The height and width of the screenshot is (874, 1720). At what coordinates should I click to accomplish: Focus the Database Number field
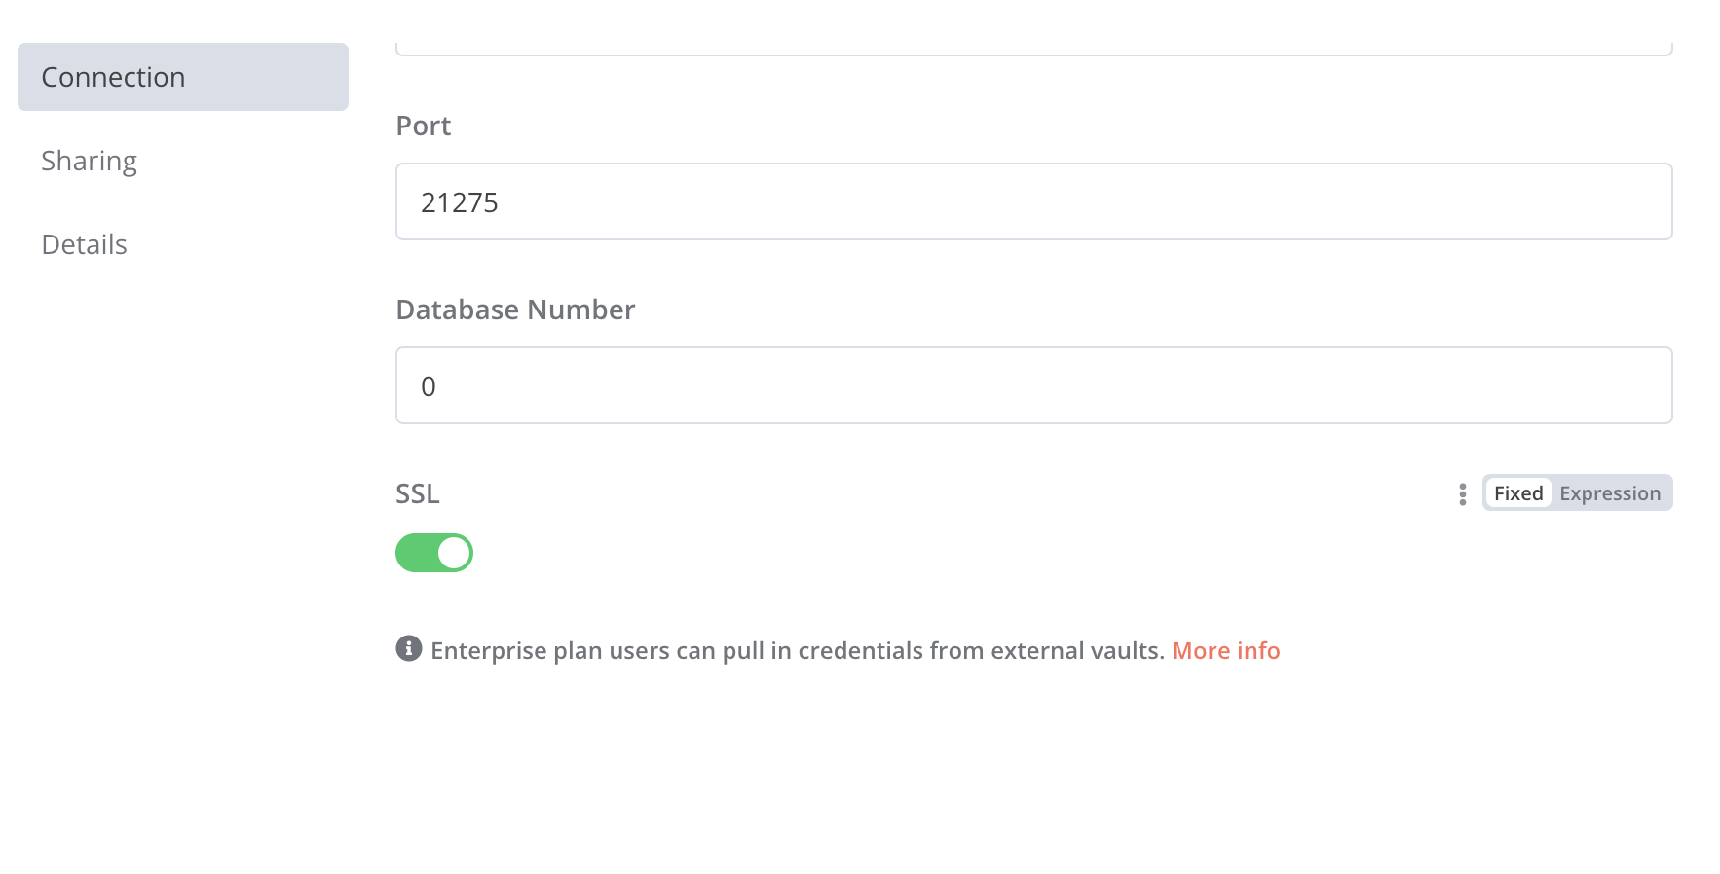(1034, 385)
